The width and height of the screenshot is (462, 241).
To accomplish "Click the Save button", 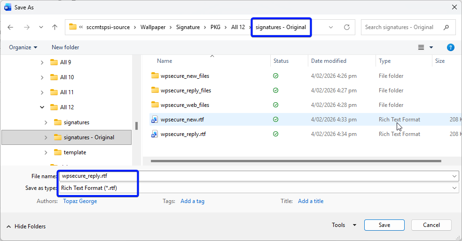I will click(384, 225).
